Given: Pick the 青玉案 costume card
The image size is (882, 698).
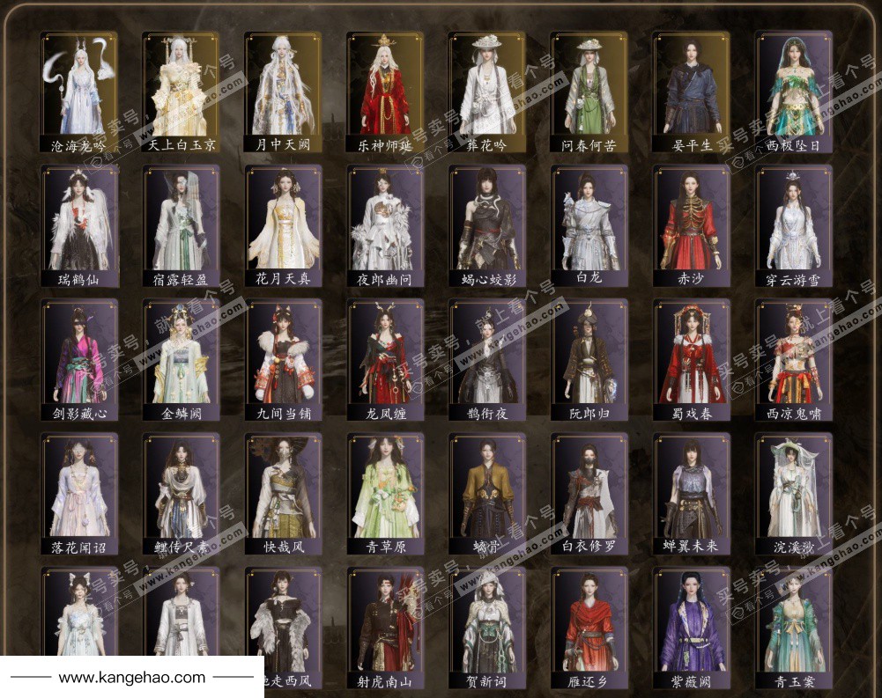Looking at the screenshot, I should [793, 628].
